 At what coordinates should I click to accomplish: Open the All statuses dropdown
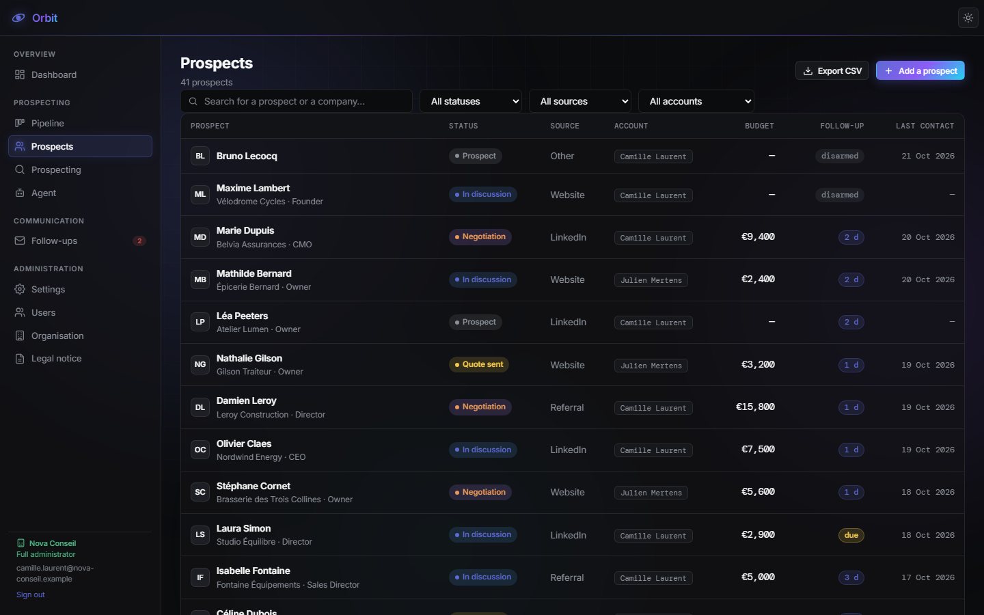(x=471, y=101)
